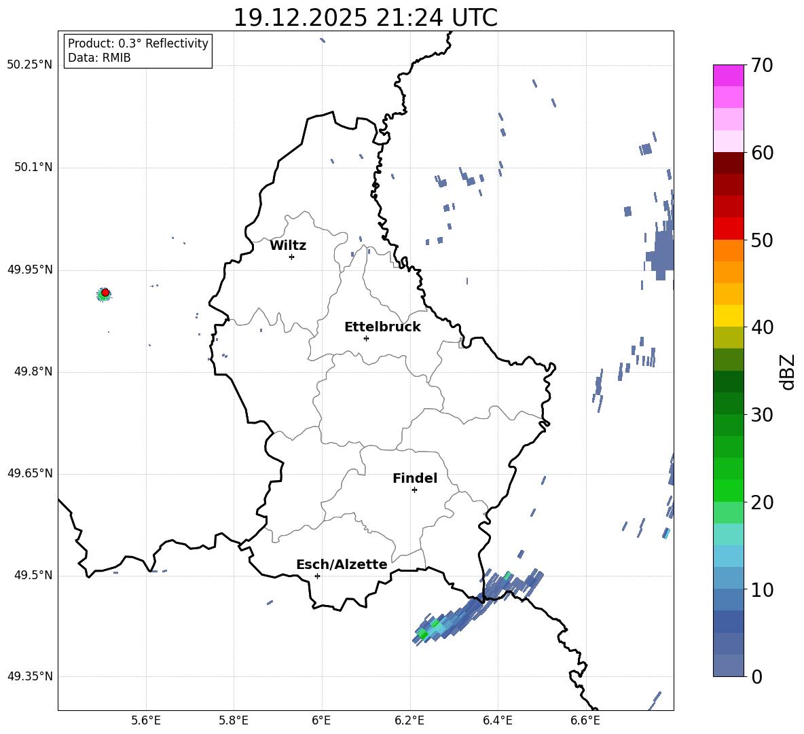Click the 49.65°N latitude label
804x734 pixels.
pos(30,473)
